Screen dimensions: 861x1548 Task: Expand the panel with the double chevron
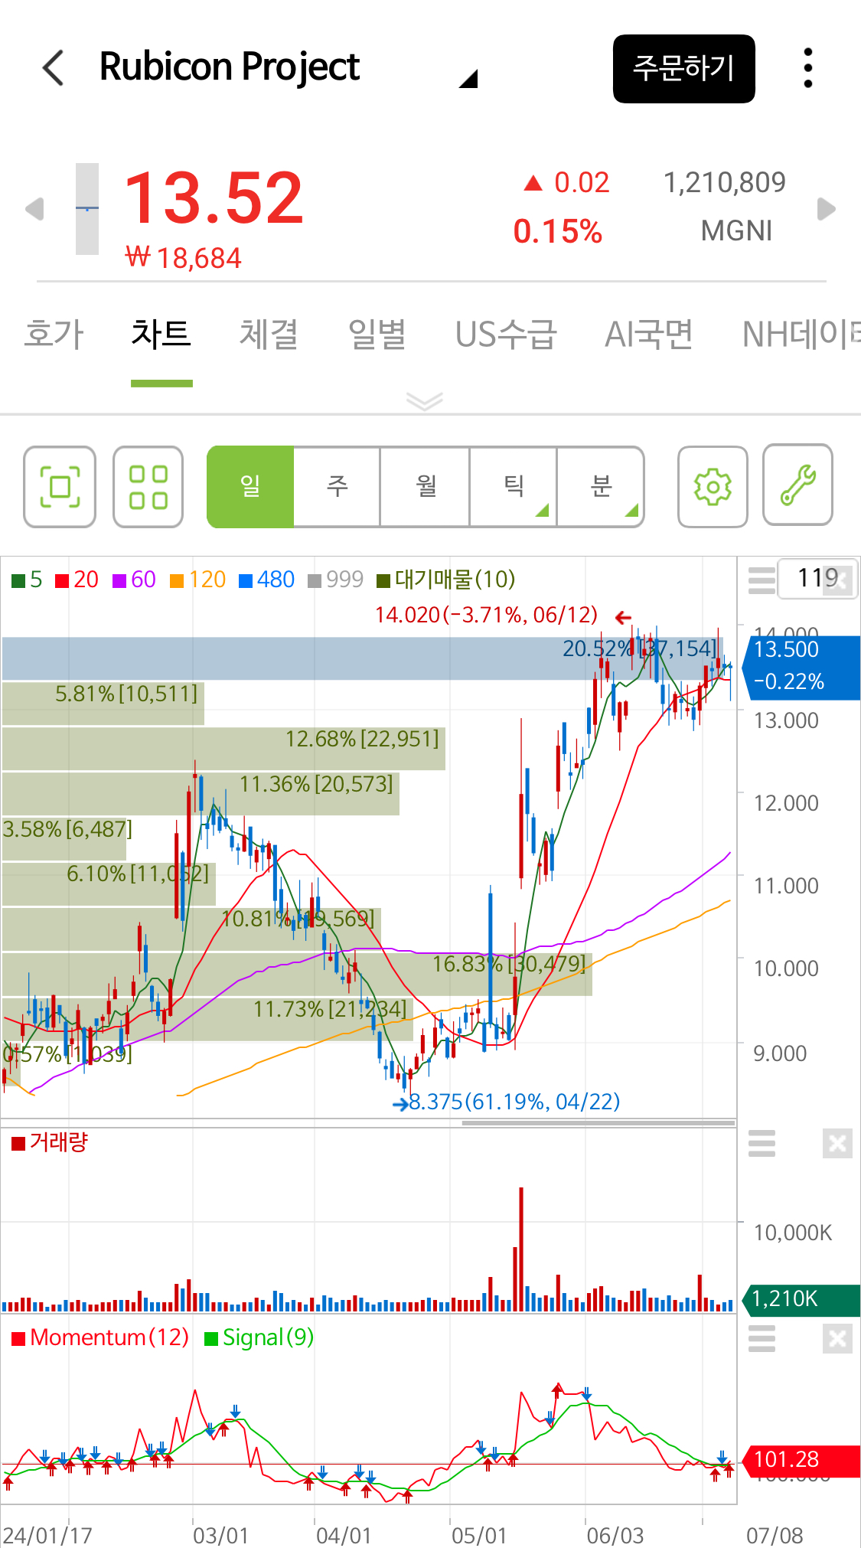[x=425, y=401]
